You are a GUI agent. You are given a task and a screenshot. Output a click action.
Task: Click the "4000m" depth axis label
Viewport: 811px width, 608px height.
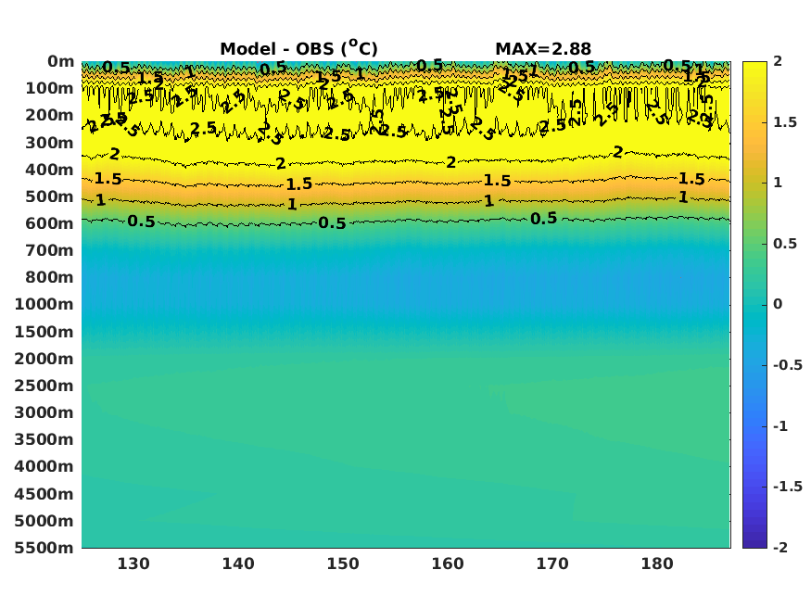44,466
